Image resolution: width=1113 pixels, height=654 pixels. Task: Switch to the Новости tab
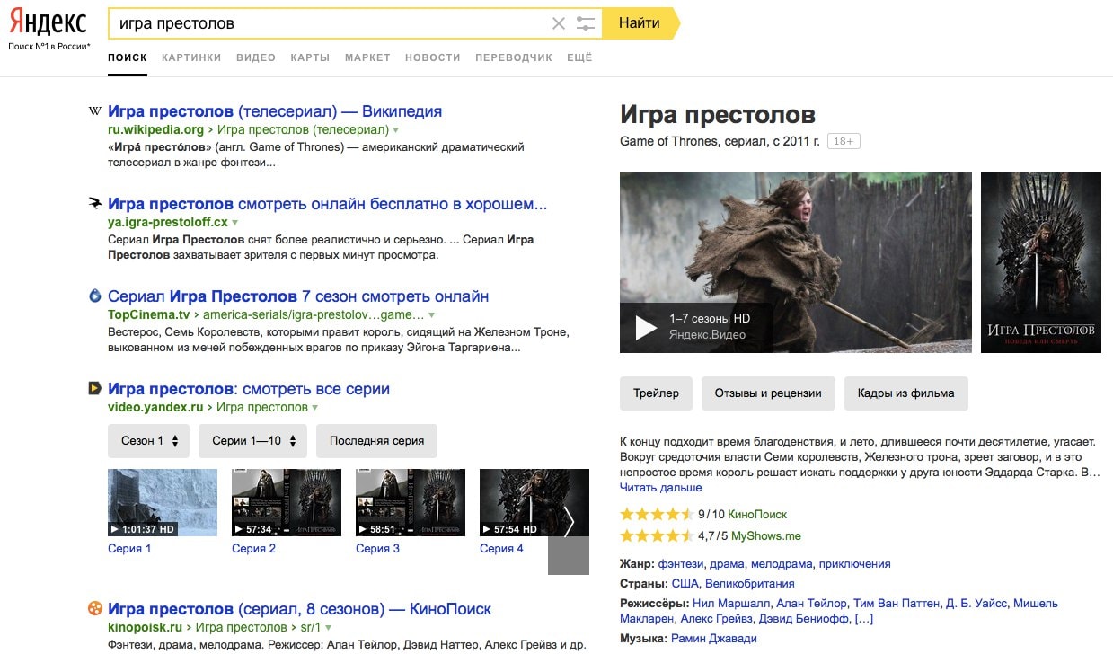pyautogui.click(x=433, y=57)
